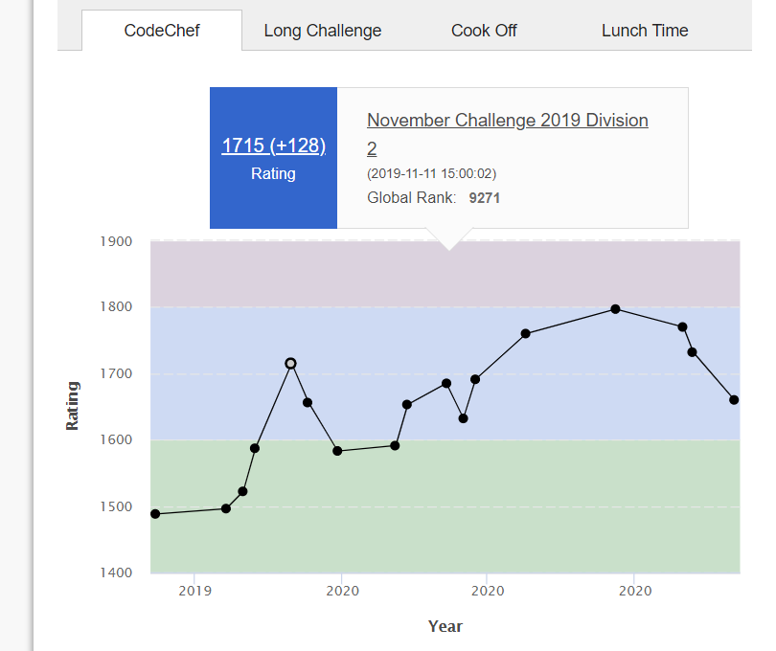Click the 1600 y-axis label

pyautogui.click(x=116, y=439)
